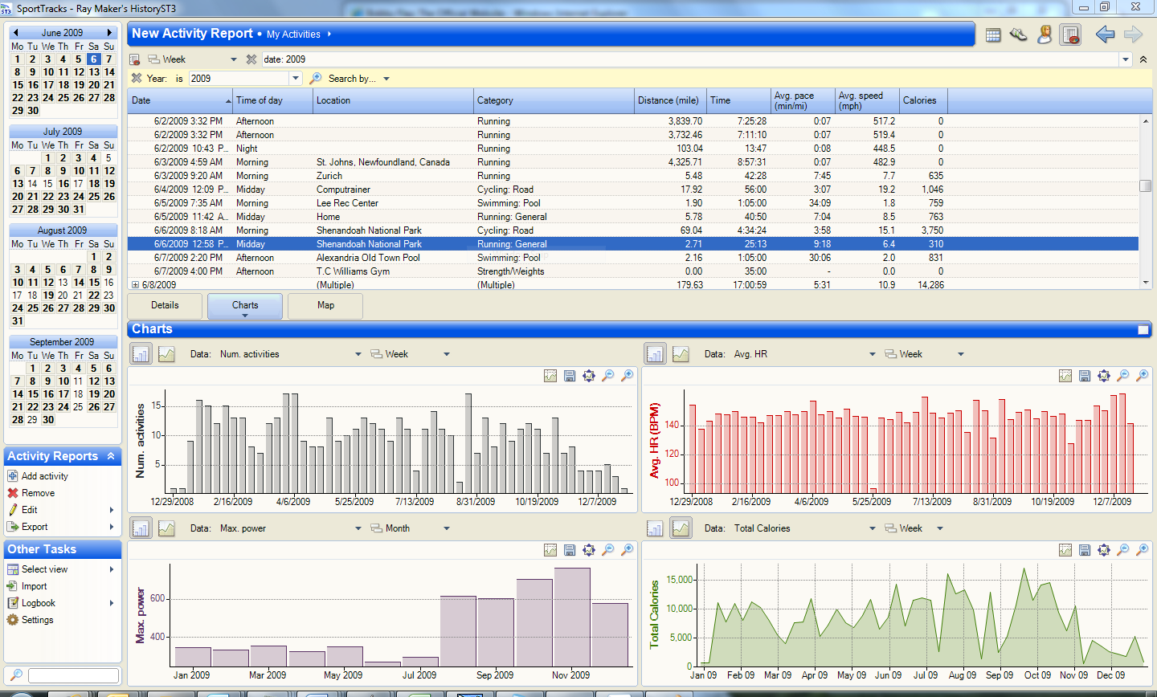Open the Year value 2009 combo box
Viewport: 1157px width, 697px height.
[296, 79]
